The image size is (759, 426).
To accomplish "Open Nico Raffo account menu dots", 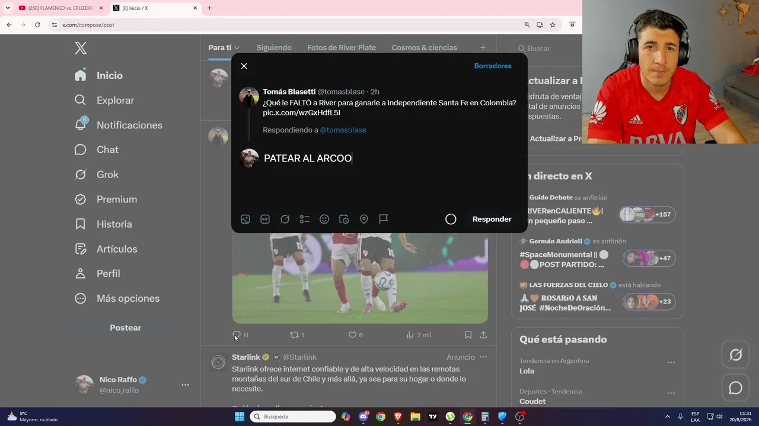I will point(185,385).
